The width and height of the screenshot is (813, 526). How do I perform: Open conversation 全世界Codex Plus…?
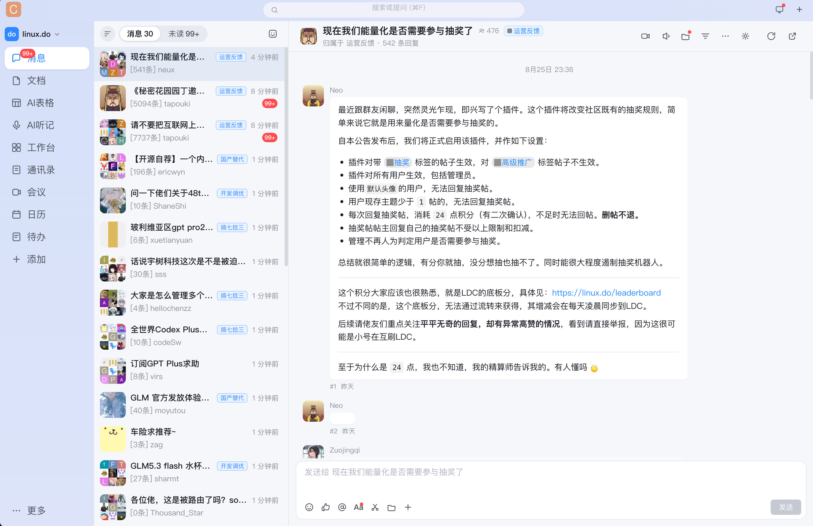pos(189,336)
